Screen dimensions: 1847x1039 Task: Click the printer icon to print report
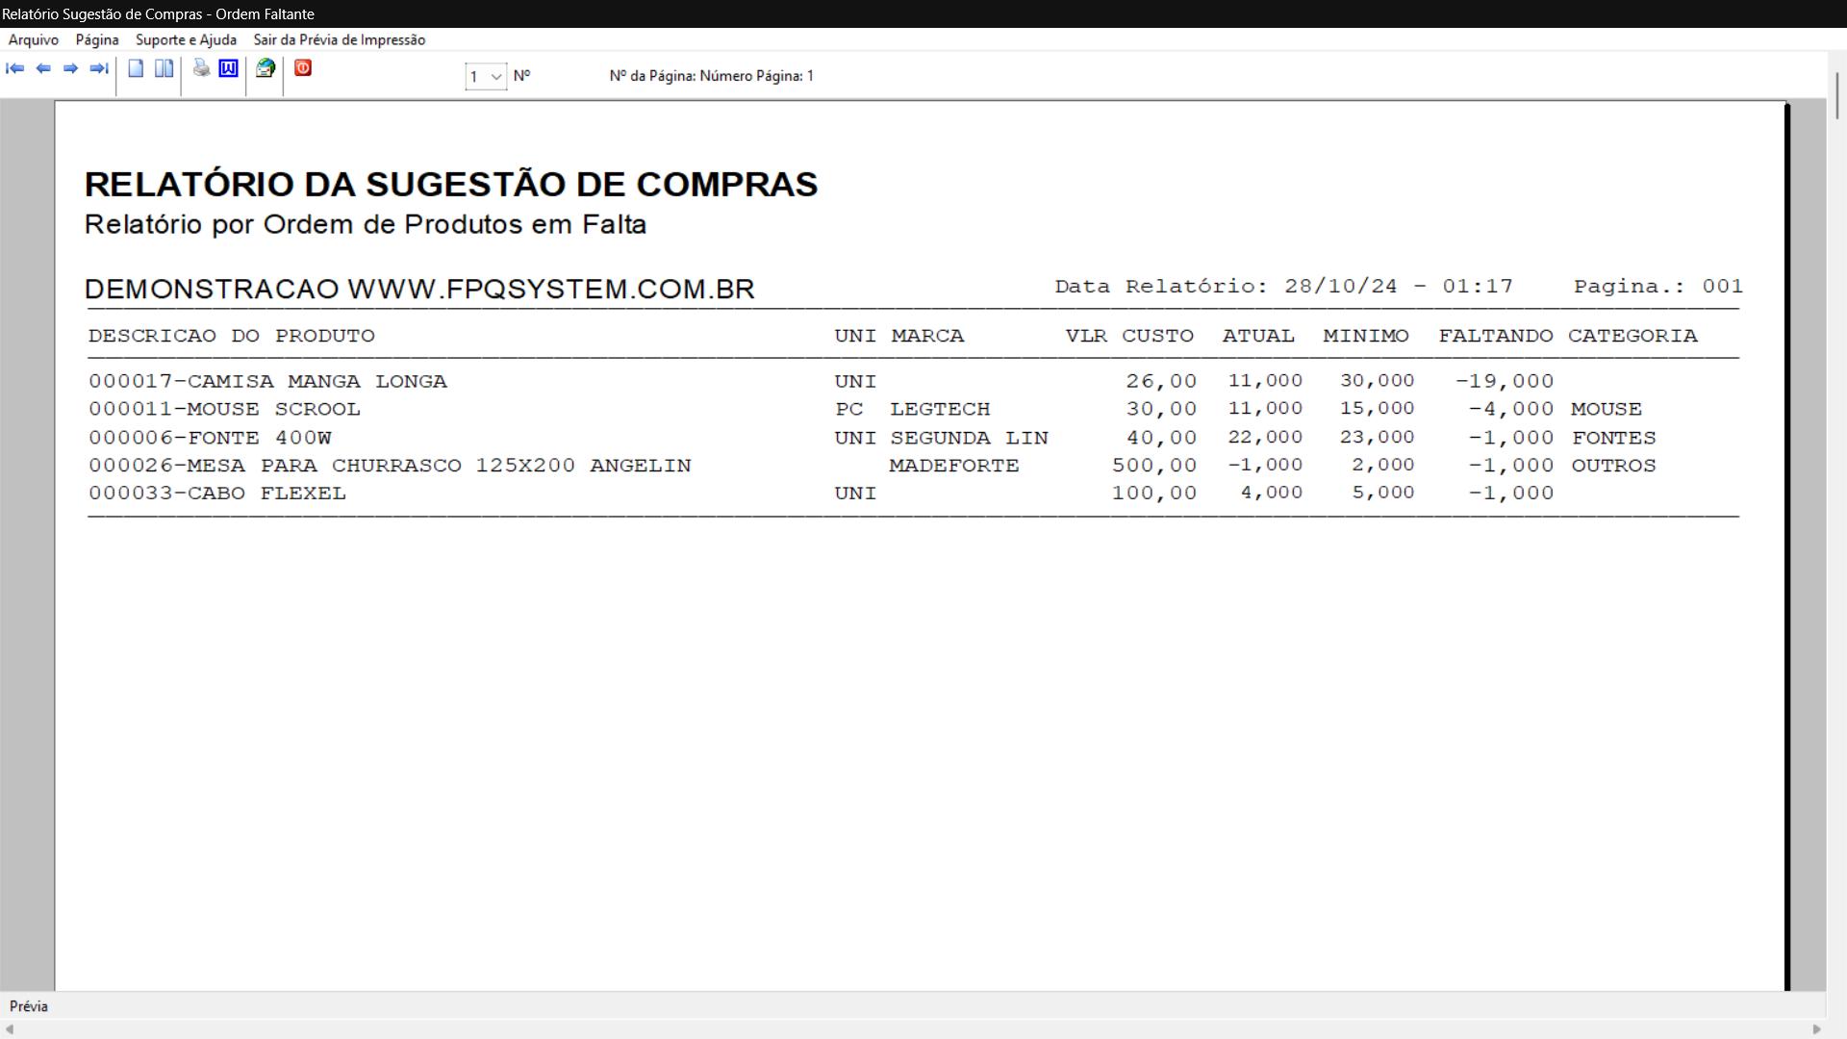tap(201, 67)
